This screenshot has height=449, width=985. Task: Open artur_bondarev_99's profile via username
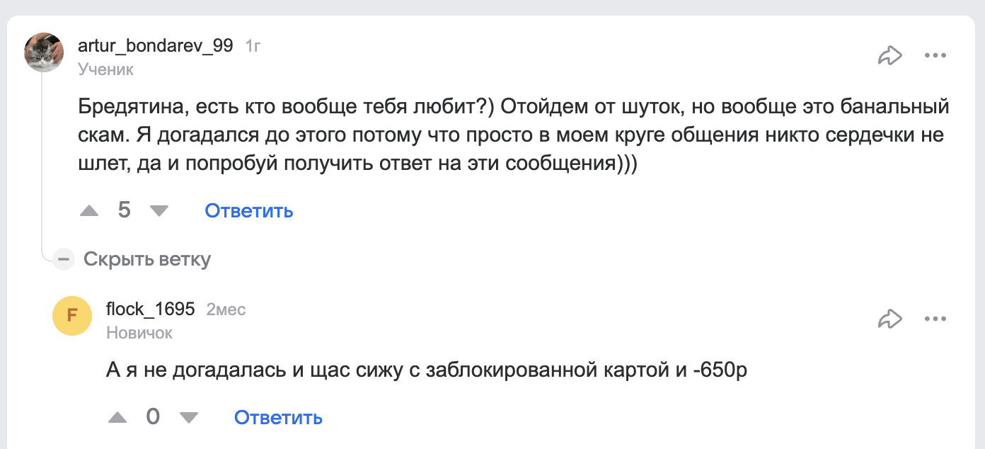[x=155, y=46]
